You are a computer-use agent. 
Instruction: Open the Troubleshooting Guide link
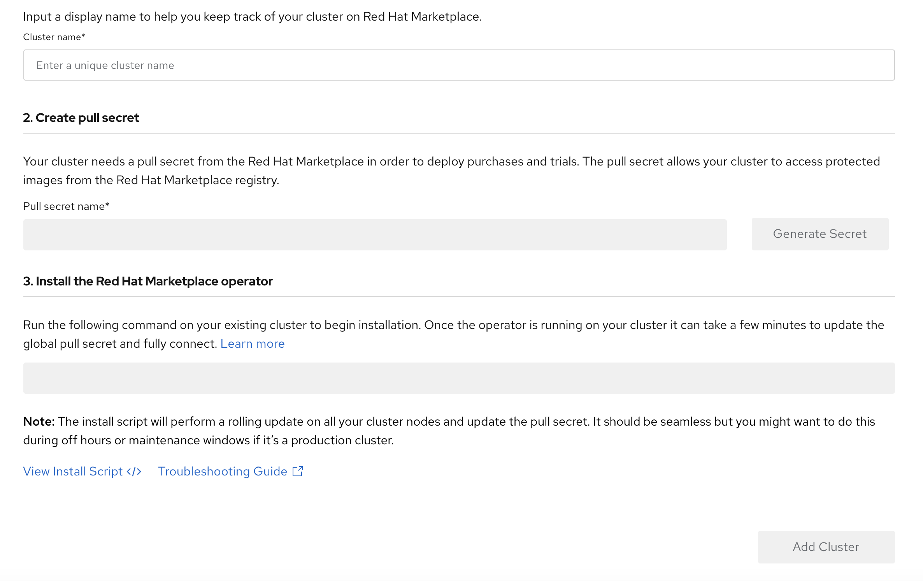(x=223, y=472)
